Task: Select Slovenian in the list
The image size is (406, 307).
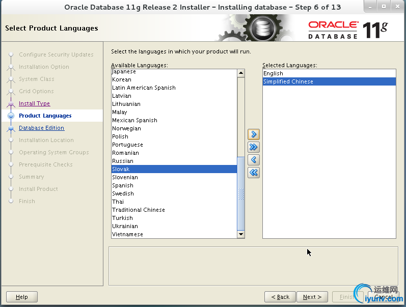Action: (174, 177)
